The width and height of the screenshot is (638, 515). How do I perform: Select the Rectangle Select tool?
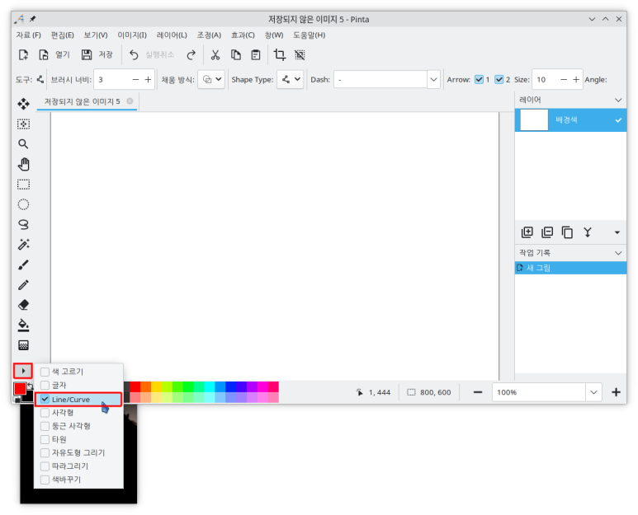(23, 185)
